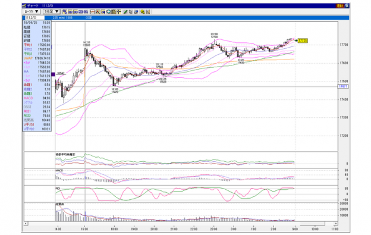Screen dimensions: 371x235
Task: Click the symbol code field 1112/O
Action: [x=34, y=18]
